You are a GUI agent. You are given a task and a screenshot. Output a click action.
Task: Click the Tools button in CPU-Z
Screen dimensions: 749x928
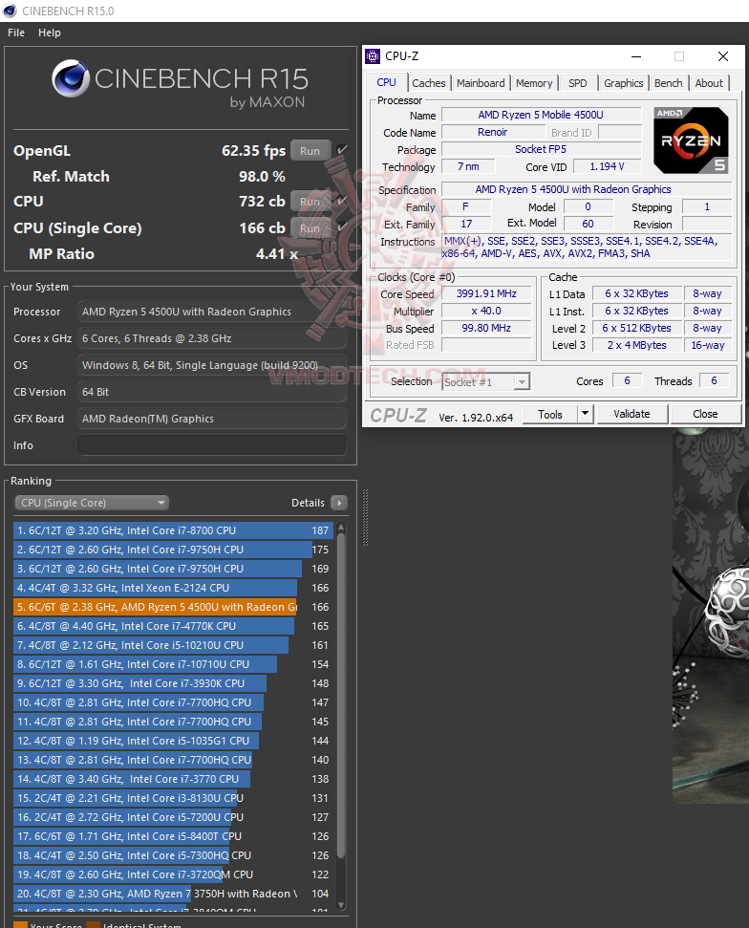pyautogui.click(x=550, y=414)
